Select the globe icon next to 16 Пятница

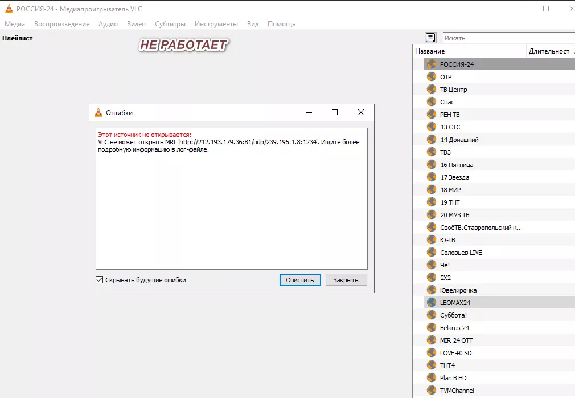coord(432,164)
